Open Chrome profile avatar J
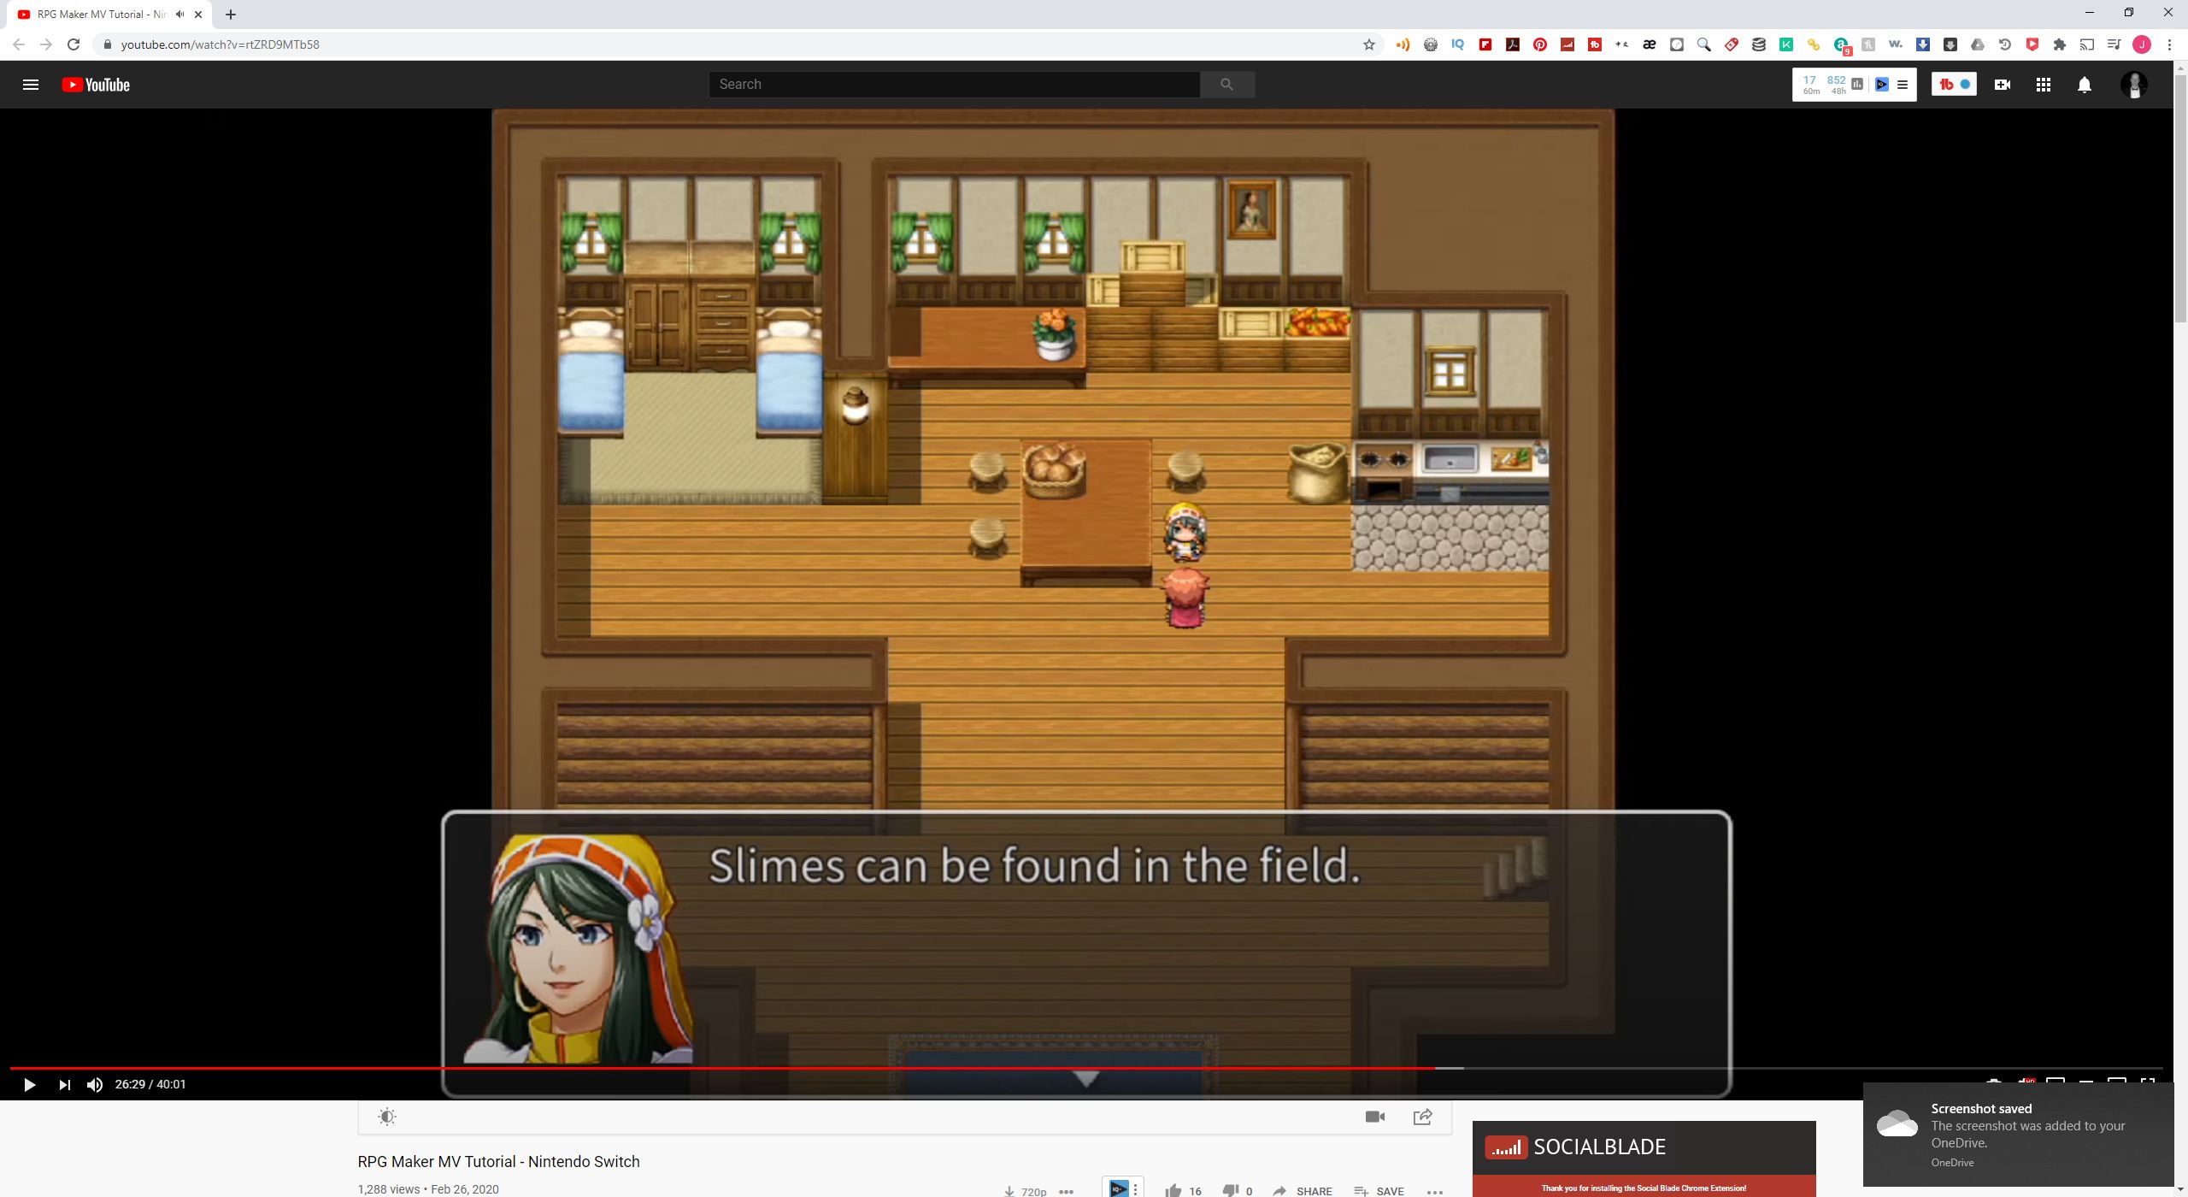The image size is (2188, 1197). click(2142, 44)
